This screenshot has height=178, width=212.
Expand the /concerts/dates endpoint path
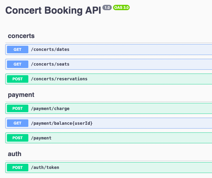(50, 50)
